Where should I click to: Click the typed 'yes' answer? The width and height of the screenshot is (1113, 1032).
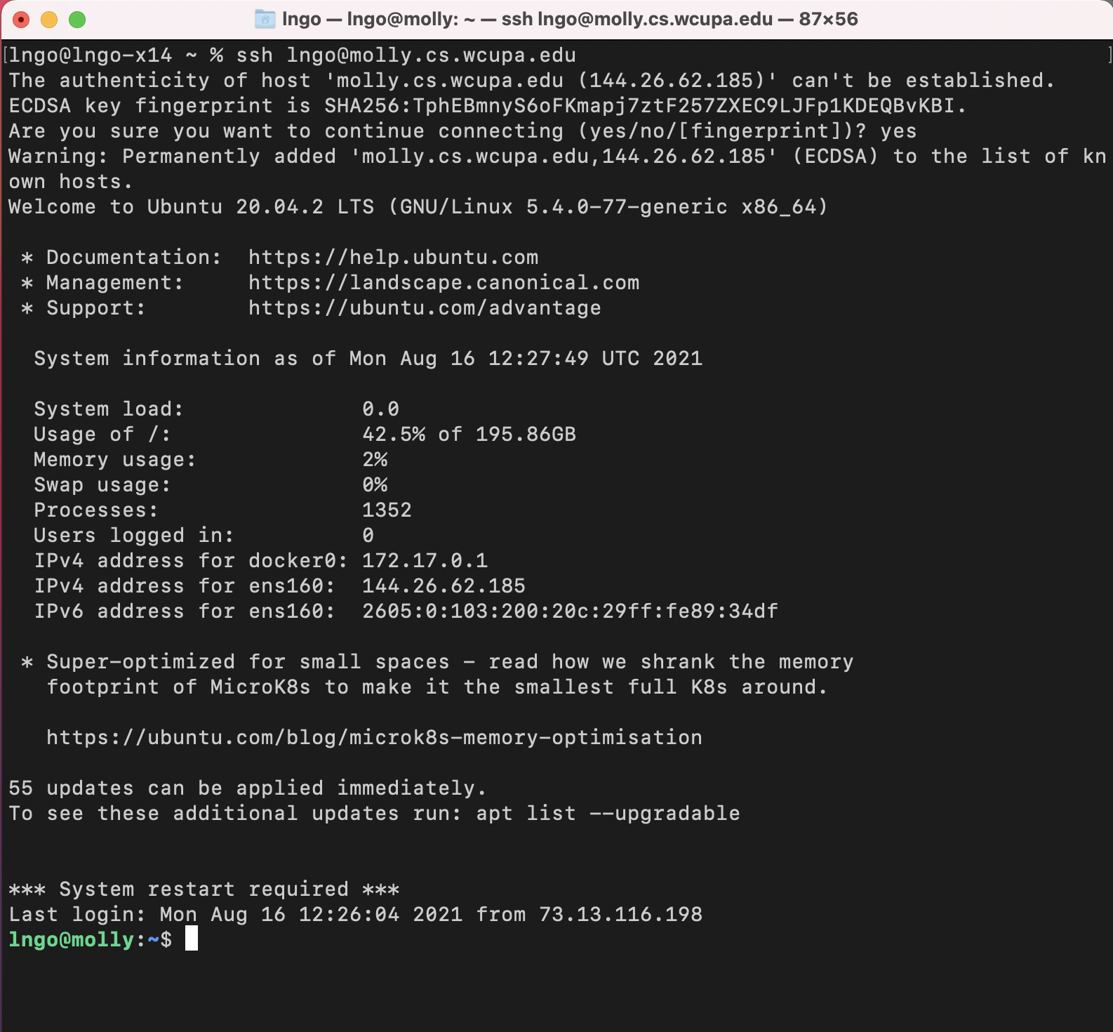[899, 131]
